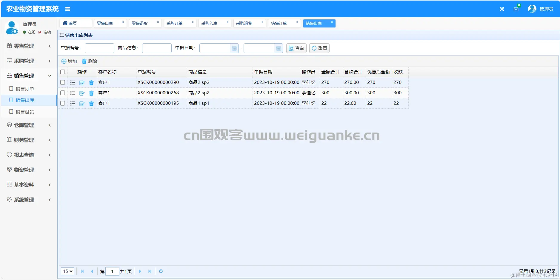This screenshot has height=280, width=560.
Task: Open detail list icon for XSCK00000000290
Action: [73, 83]
